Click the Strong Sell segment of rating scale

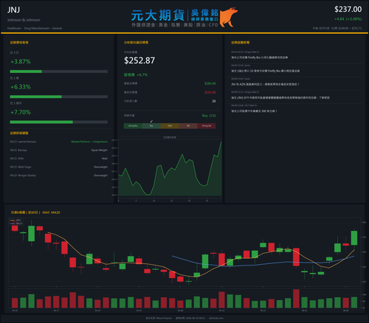(207, 126)
